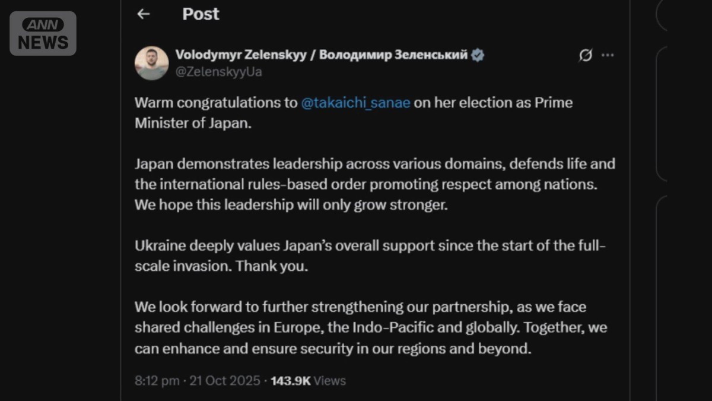Image resolution: width=712 pixels, height=401 pixels.
Task: Open the 143.9K Views count
Action: click(308, 381)
